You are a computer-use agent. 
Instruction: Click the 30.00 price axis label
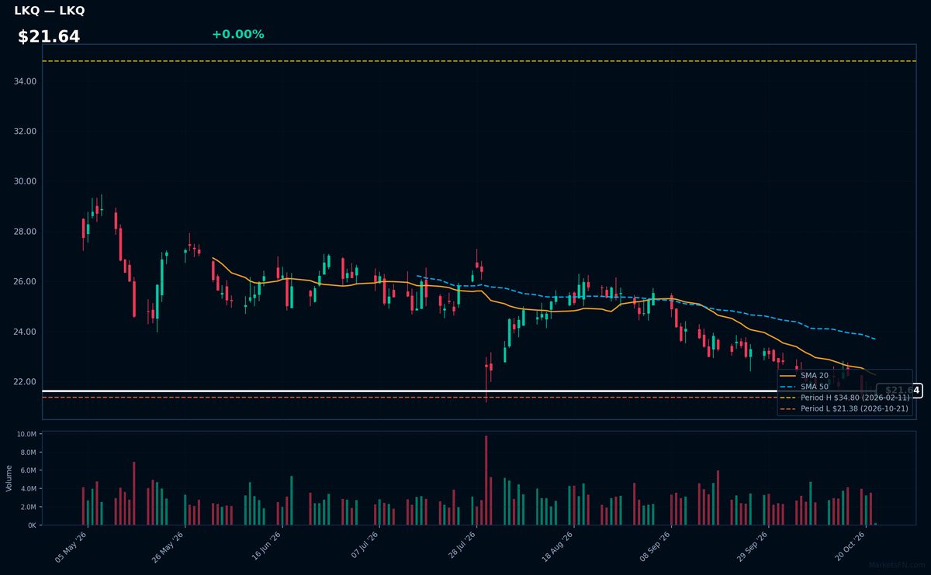pyautogui.click(x=25, y=181)
